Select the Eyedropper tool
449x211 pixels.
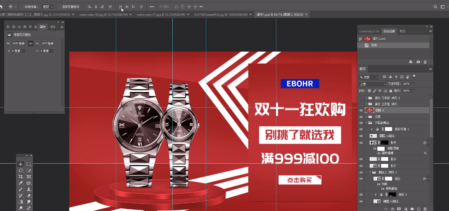[20, 183]
